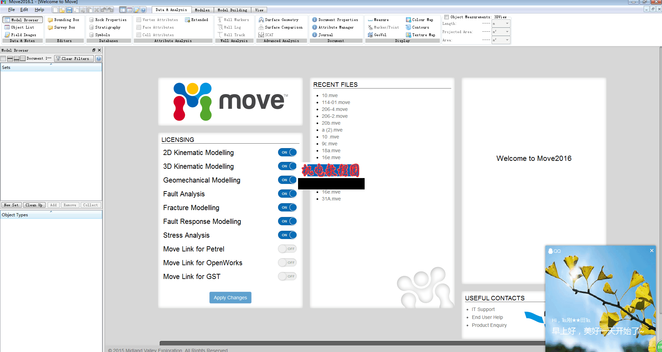Open the Symbols database

[100, 35]
